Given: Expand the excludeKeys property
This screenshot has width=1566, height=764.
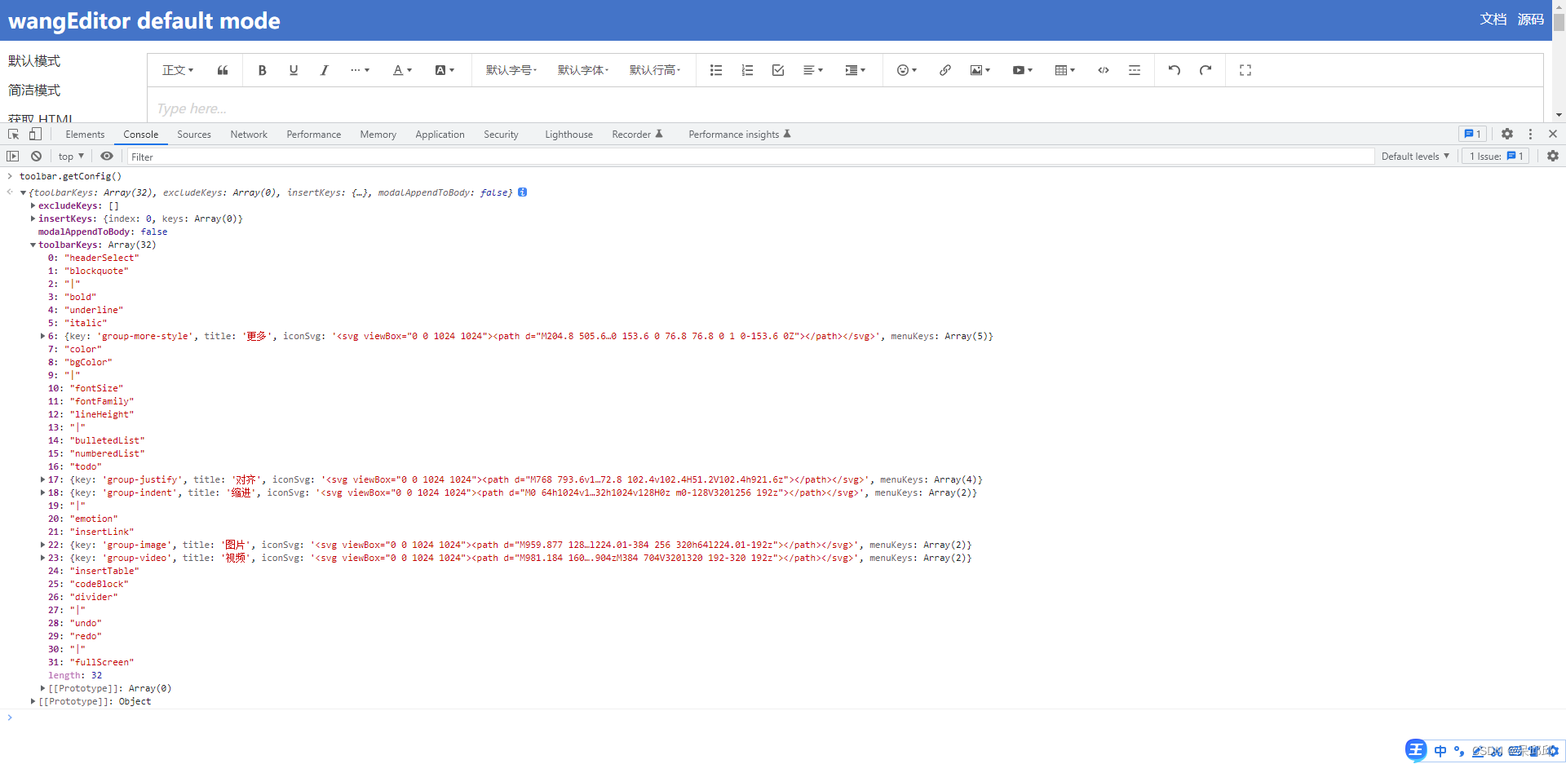Looking at the screenshot, I should [33, 205].
